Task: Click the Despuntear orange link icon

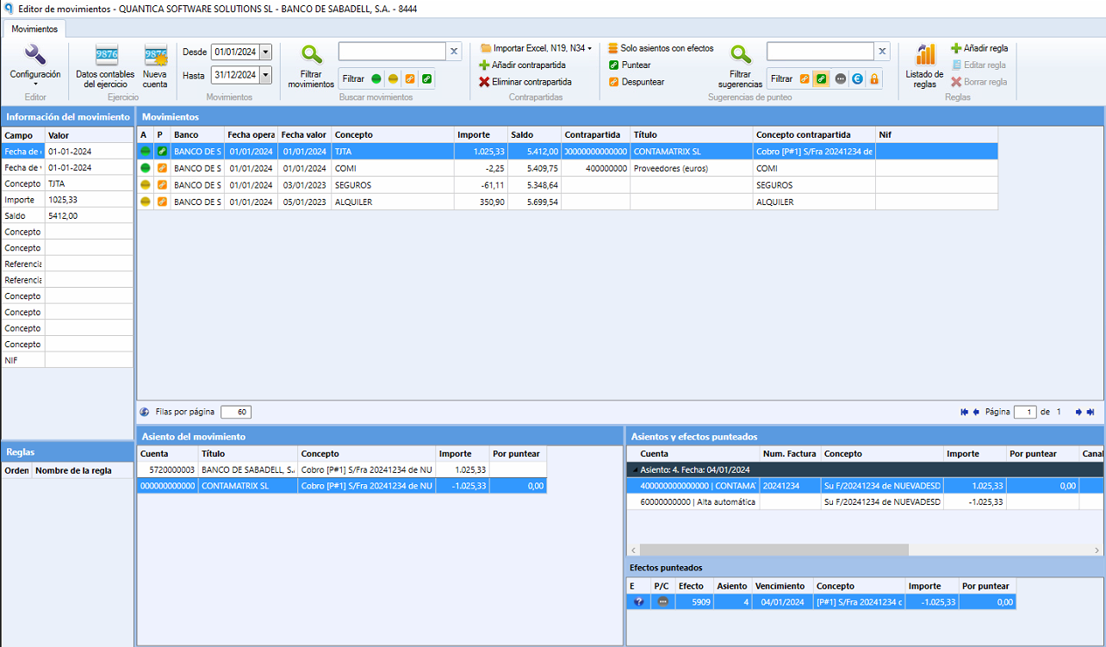Action: pyautogui.click(x=613, y=82)
